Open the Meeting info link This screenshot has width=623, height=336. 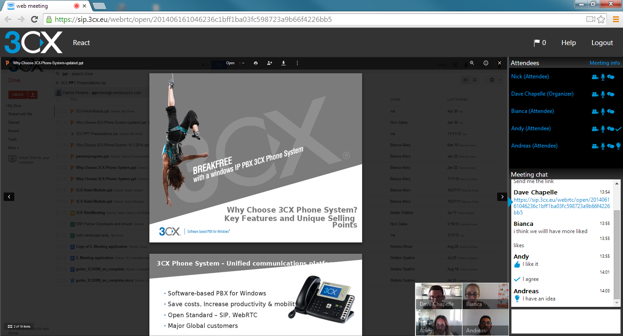[605, 63]
